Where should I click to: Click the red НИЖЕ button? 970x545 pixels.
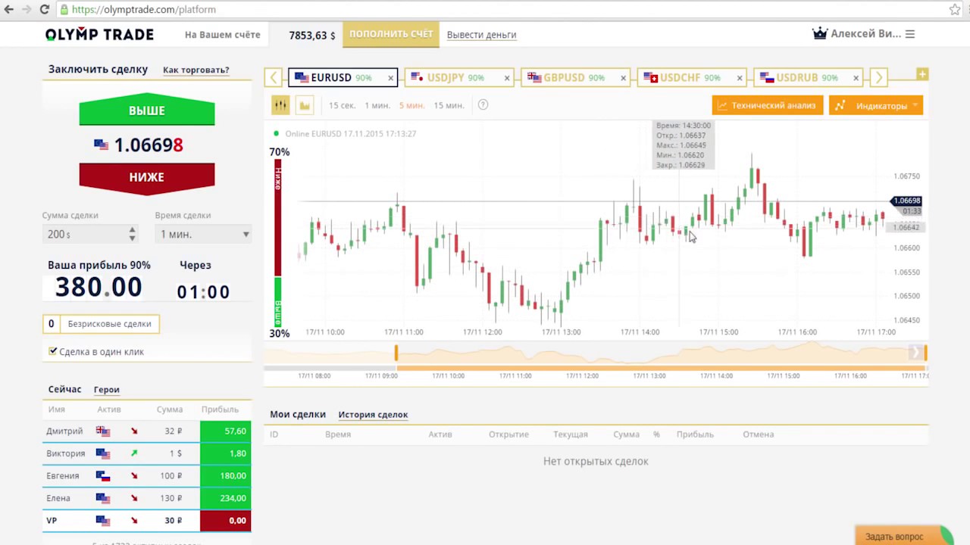[147, 177]
